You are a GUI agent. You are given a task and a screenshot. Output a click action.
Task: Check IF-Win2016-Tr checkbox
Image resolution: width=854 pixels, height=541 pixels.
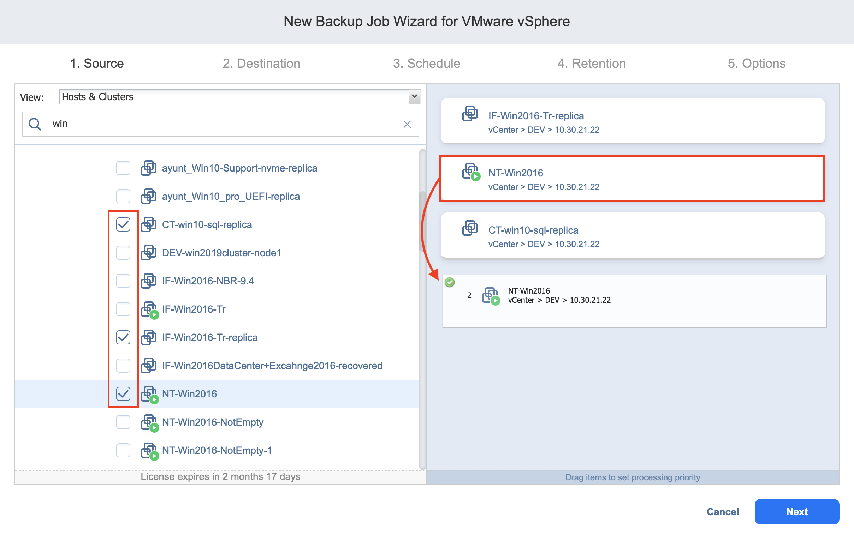[123, 309]
